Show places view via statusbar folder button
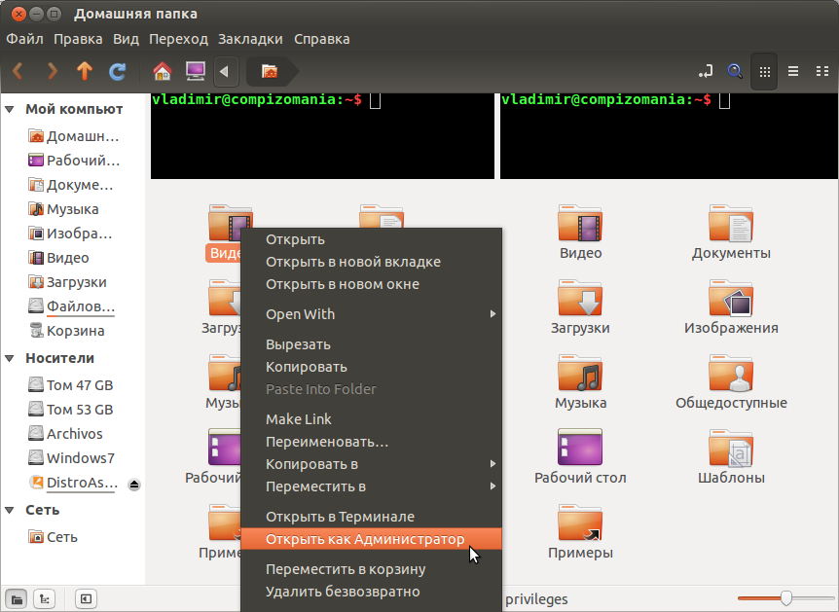The image size is (839, 612). click(17, 599)
